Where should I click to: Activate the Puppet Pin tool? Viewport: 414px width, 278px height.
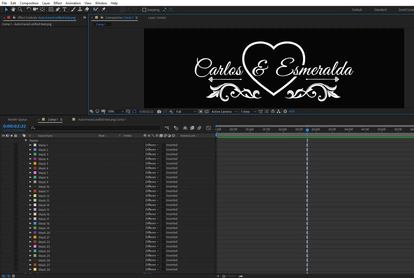104,9
